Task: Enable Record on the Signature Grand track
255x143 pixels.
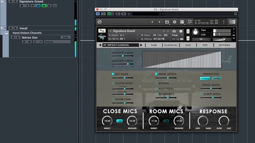Action: [x=22, y=6]
